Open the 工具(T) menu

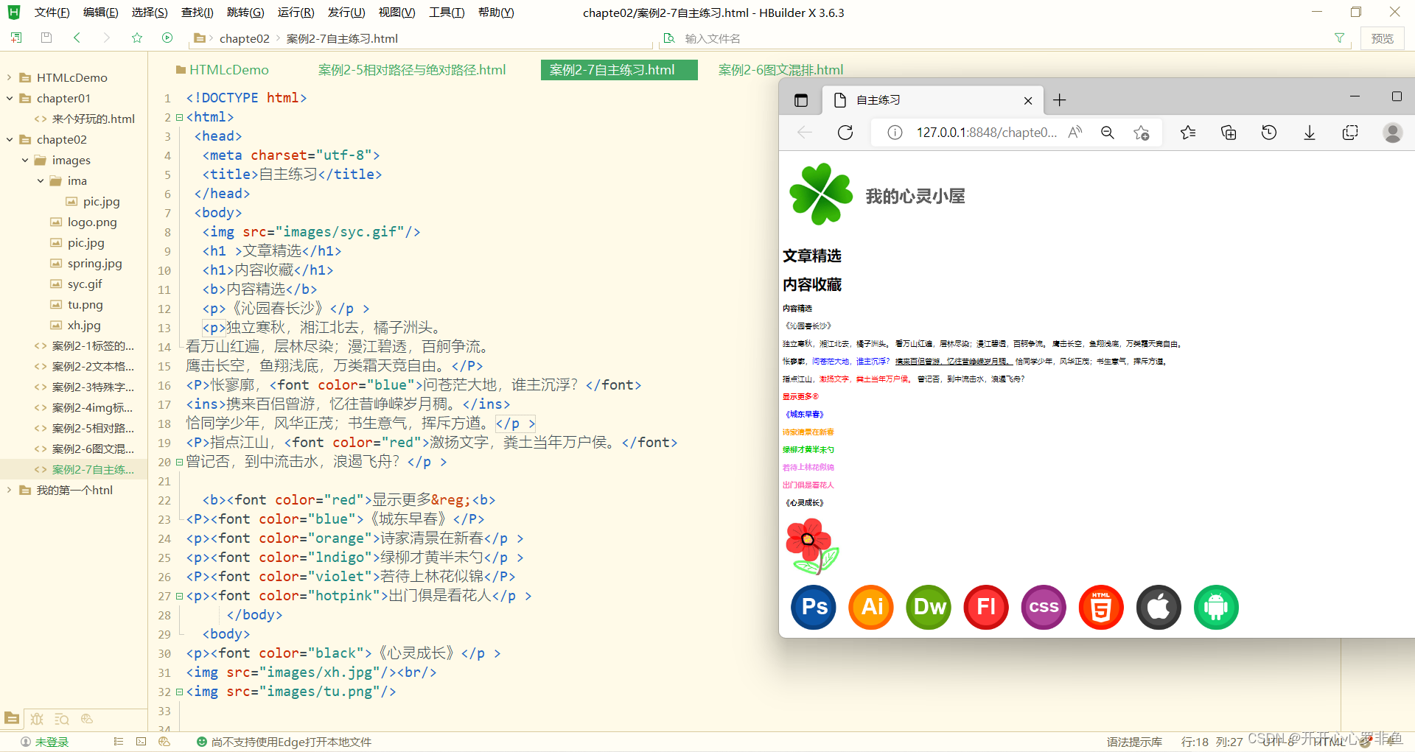[x=447, y=13]
